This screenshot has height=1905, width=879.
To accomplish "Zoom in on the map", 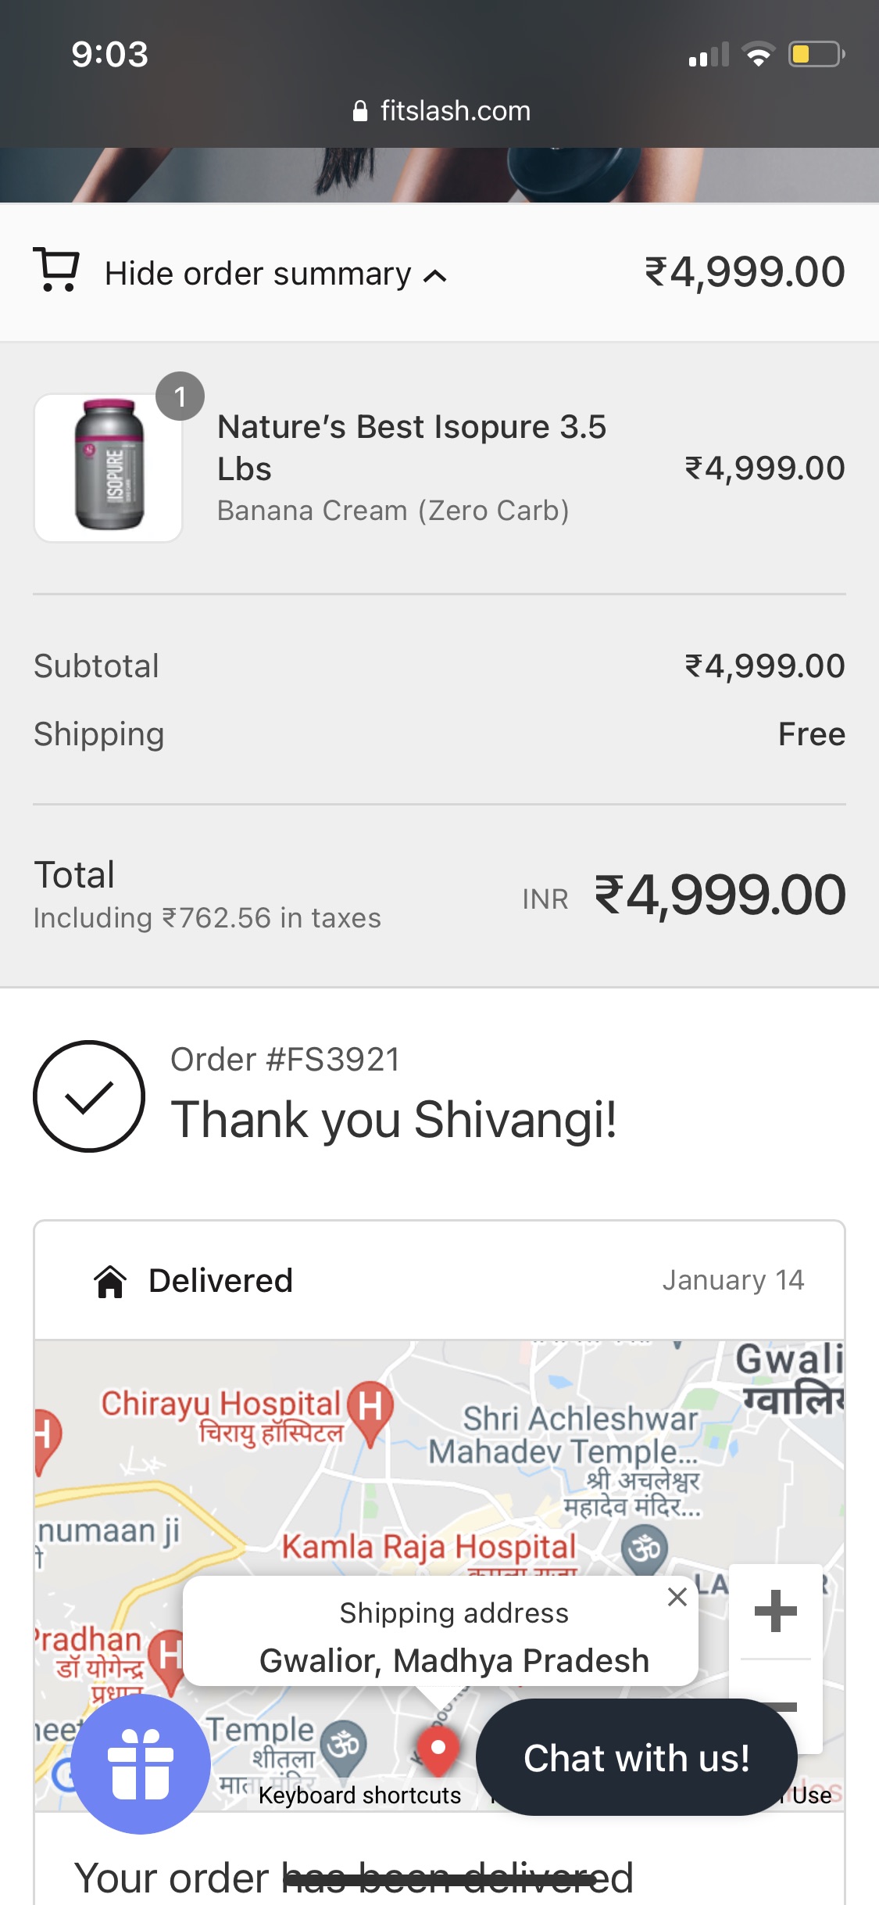I will [x=775, y=1611].
